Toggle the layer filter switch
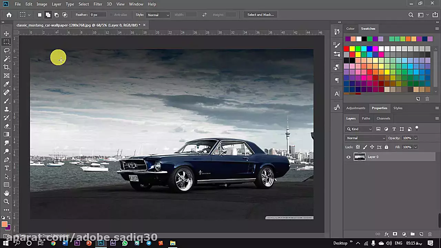The width and height of the screenshot is (441, 248). pos(417,128)
